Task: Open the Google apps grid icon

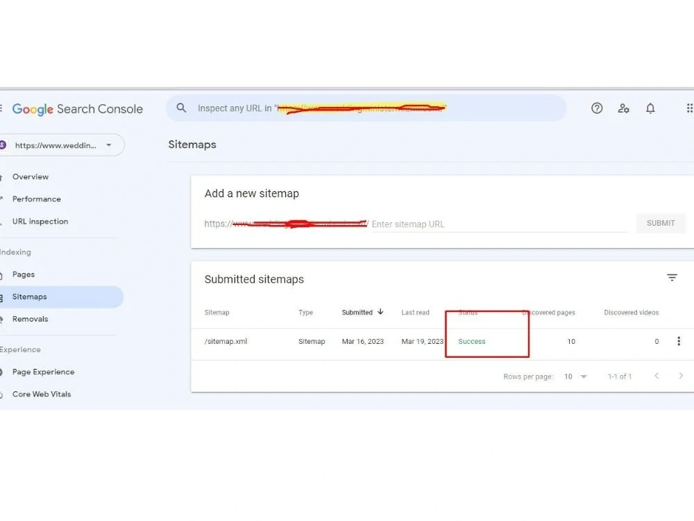Action: 690,108
